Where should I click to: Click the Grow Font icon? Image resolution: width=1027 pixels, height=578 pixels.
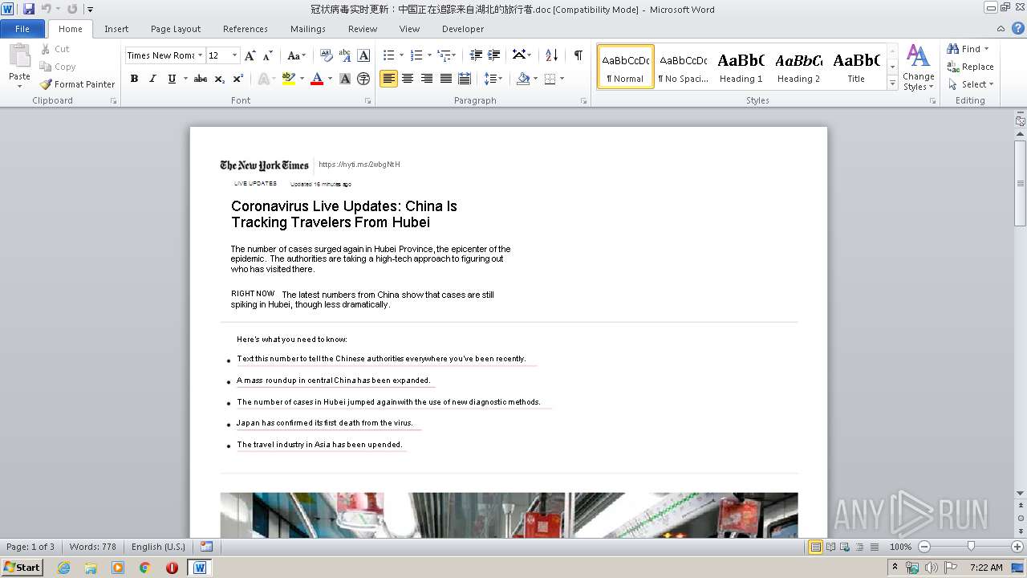tap(250, 55)
